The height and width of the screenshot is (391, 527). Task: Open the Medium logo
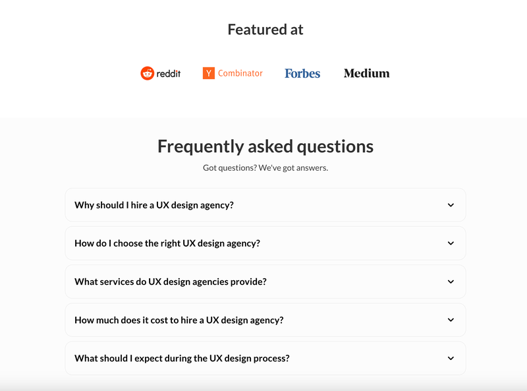click(x=366, y=73)
